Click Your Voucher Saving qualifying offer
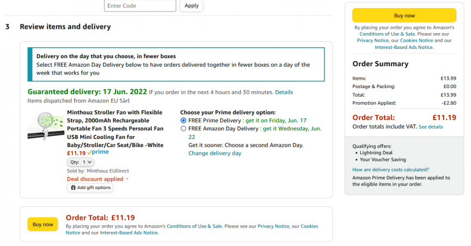 [x=383, y=160]
